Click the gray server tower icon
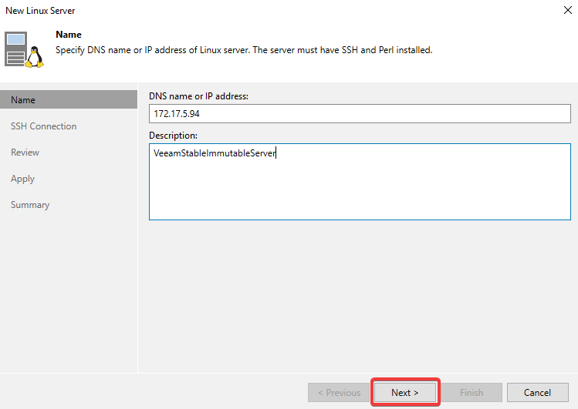The width and height of the screenshot is (578, 409). coord(16,49)
